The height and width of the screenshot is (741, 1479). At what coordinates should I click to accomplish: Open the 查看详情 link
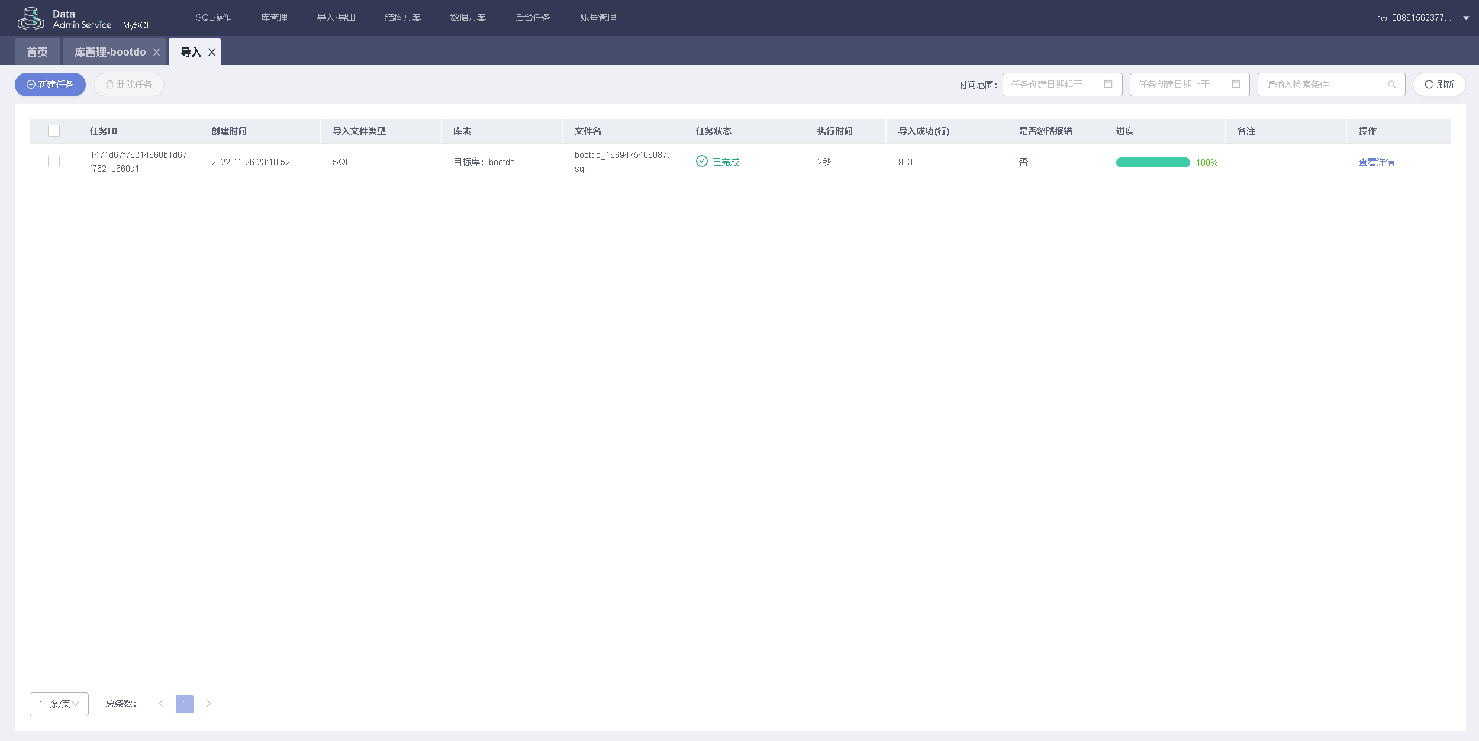(x=1376, y=162)
